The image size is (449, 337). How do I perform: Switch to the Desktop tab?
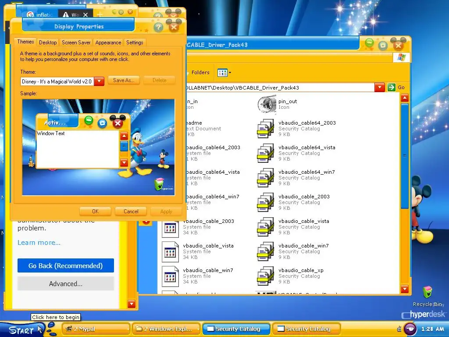[x=48, y=43]
